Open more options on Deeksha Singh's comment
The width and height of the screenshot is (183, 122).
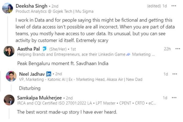point(174,6)
